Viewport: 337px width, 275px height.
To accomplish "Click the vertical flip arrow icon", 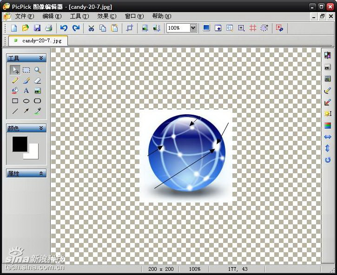I will (328, 148).
